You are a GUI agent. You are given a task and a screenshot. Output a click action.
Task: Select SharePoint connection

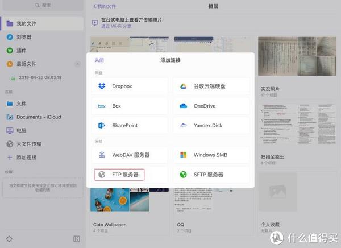click(130, 125)
